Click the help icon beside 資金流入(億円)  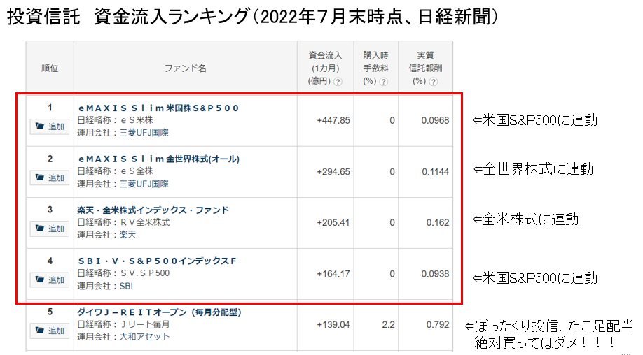[338, 81]
